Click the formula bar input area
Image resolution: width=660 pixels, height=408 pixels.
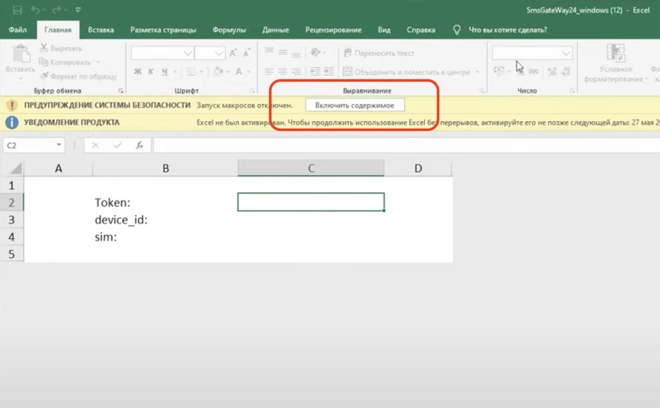tap(407, 145)
